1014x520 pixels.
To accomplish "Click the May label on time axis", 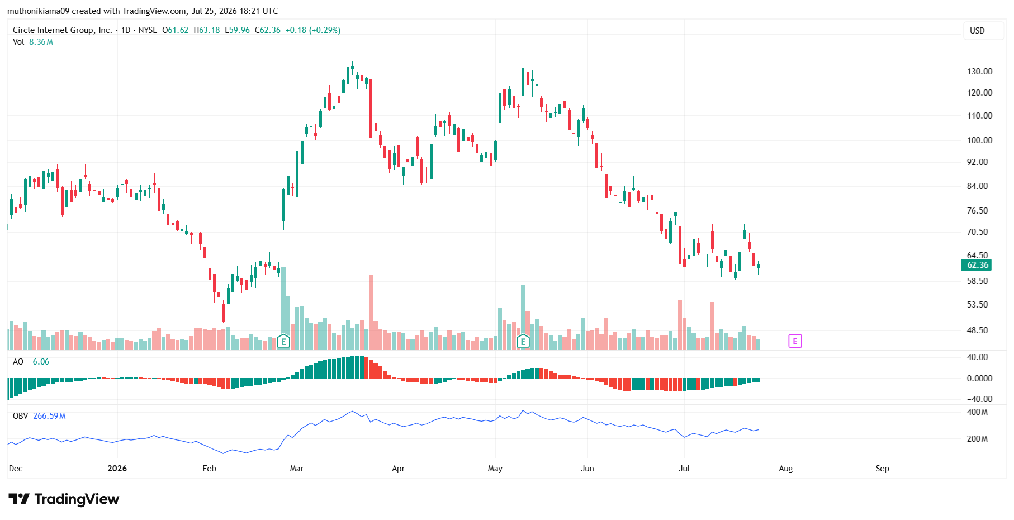I will pyautogui.click(x=495, y=469).
